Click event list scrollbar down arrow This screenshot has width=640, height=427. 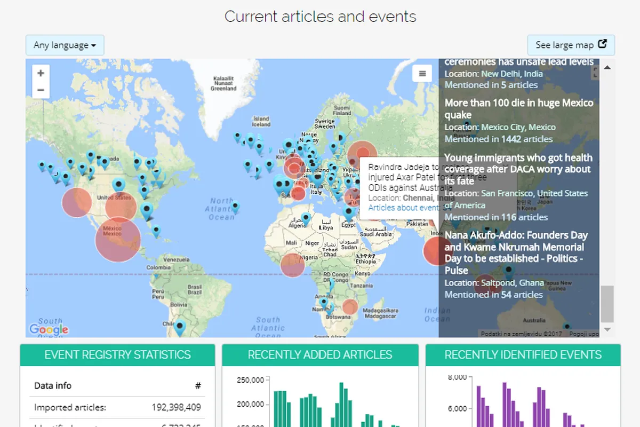[x=607, y=330]
